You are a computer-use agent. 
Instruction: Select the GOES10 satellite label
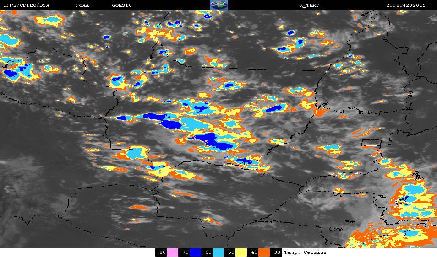coord(122,5)
